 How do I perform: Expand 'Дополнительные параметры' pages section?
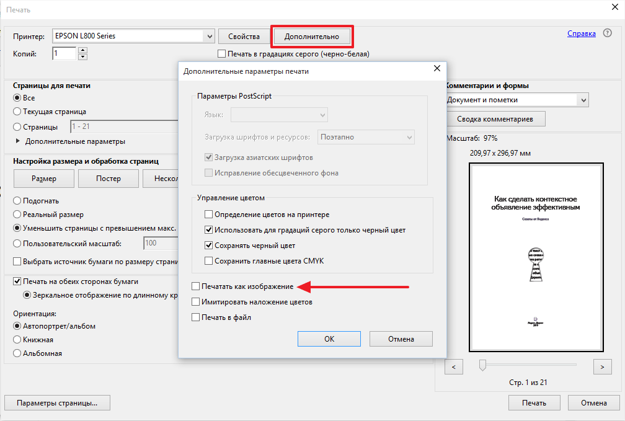click(17, 141)
